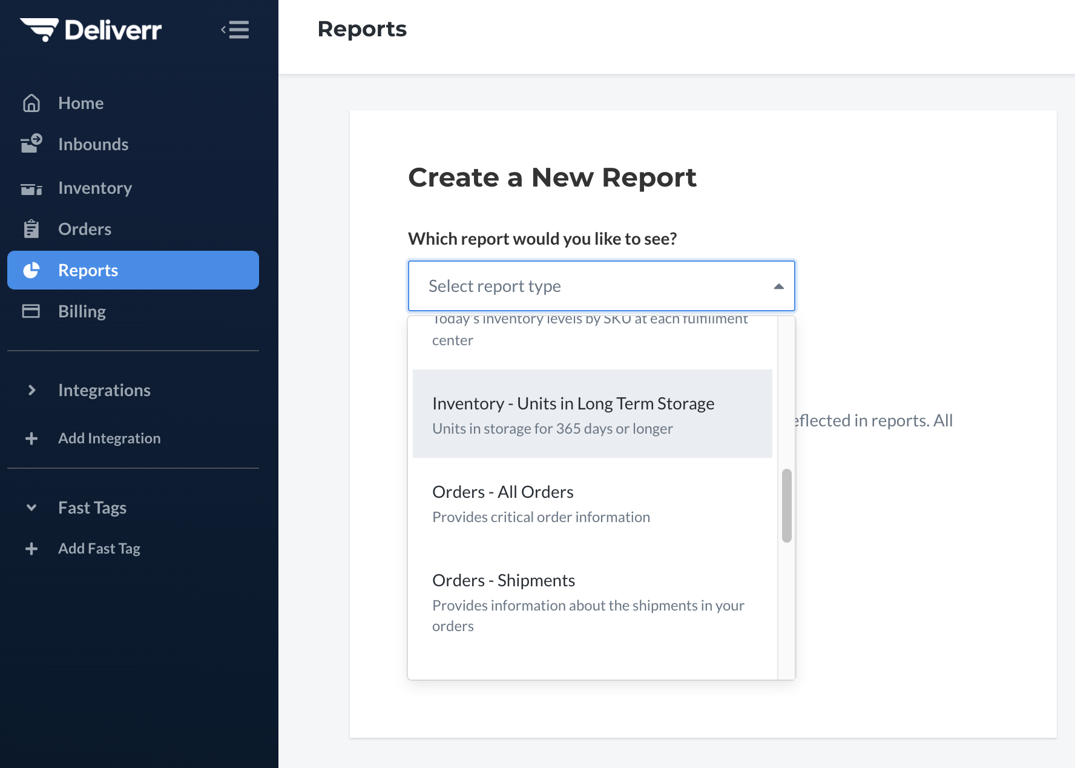Screen dimensions: 1075x768
Task: Open Orders from the sidebar
Action: point(133,229)
